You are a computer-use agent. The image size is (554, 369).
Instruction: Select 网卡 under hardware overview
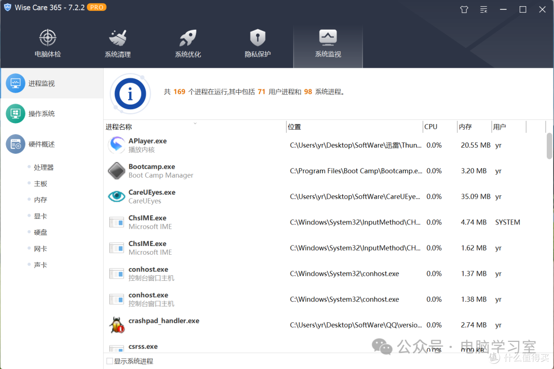coord(41,249)
